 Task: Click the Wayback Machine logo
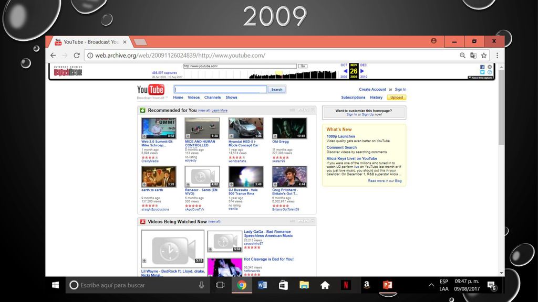pos(68,71)
